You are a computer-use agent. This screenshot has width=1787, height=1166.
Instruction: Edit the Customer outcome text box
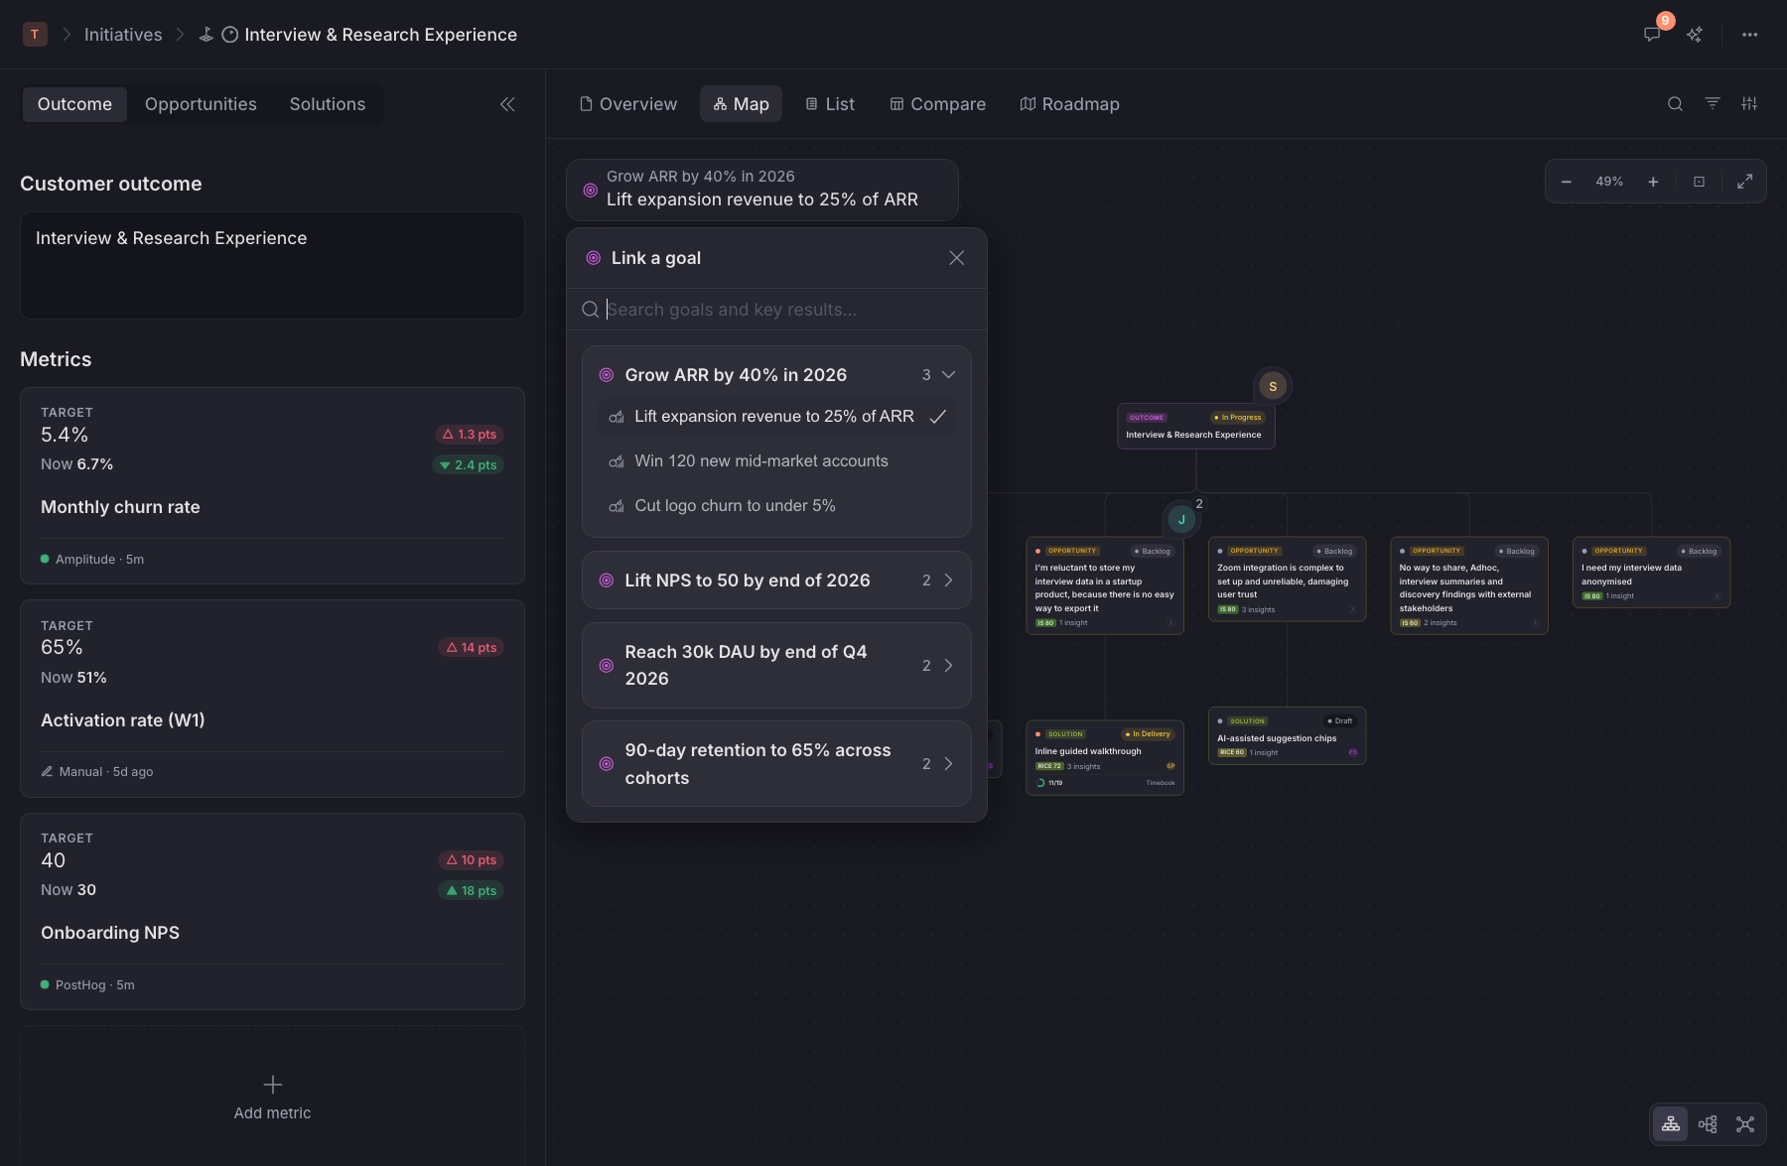(x=272, y=265)
